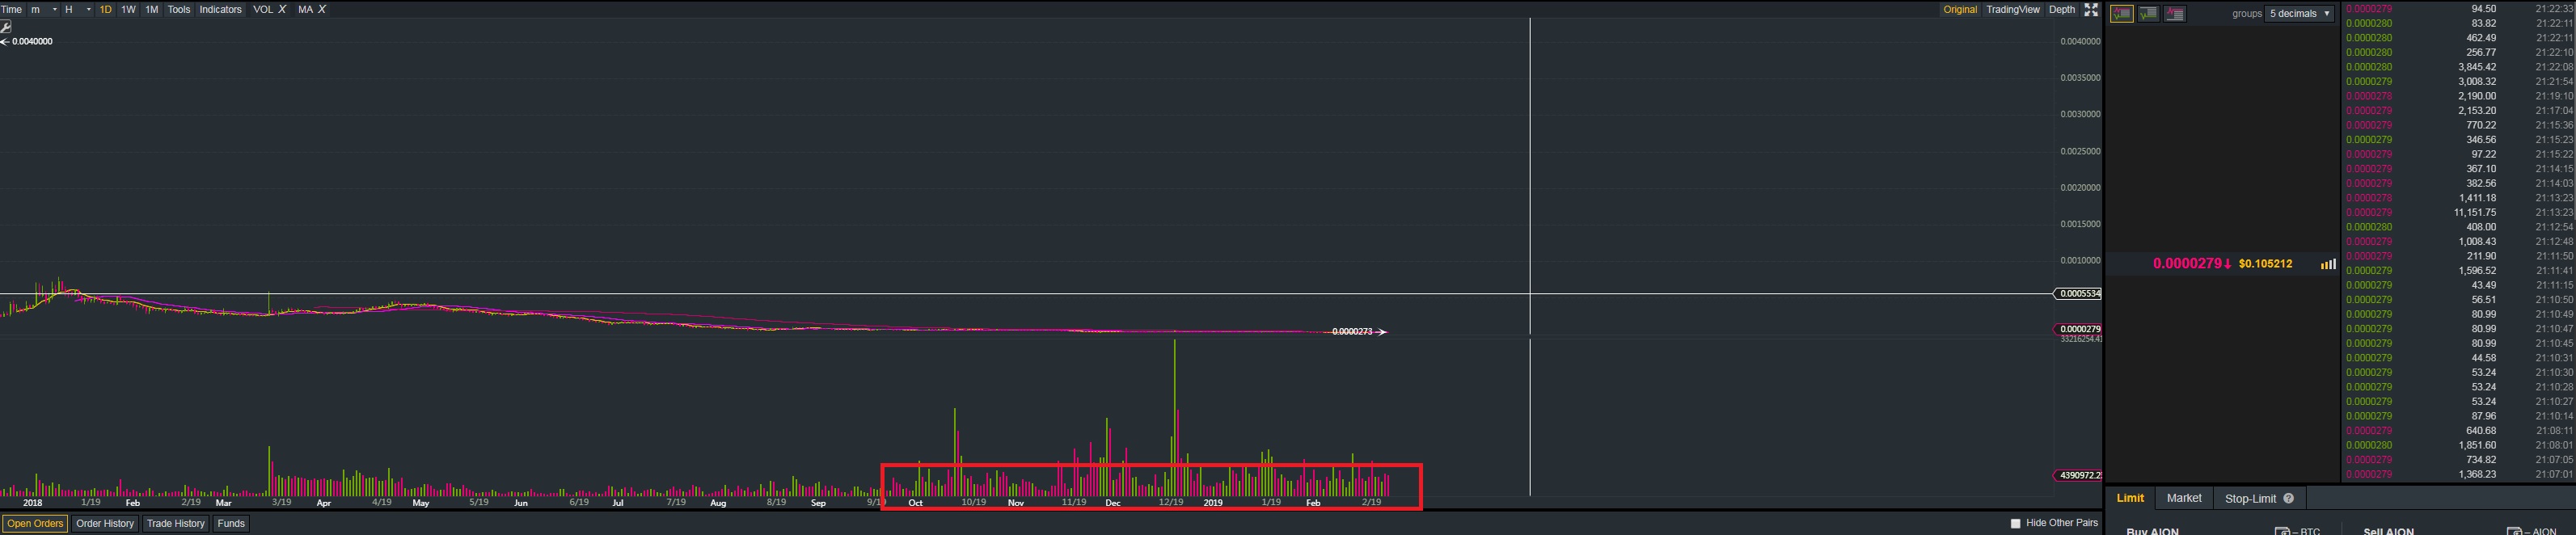Select the 1M chart interval

tap(152, 9)
